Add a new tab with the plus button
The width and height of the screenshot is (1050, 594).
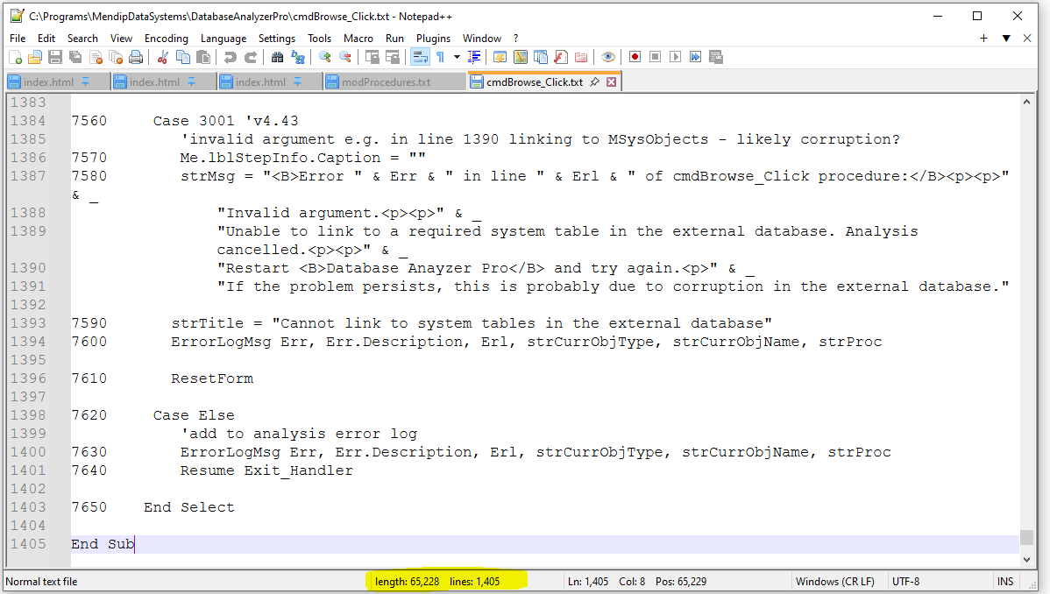[983, 39]
